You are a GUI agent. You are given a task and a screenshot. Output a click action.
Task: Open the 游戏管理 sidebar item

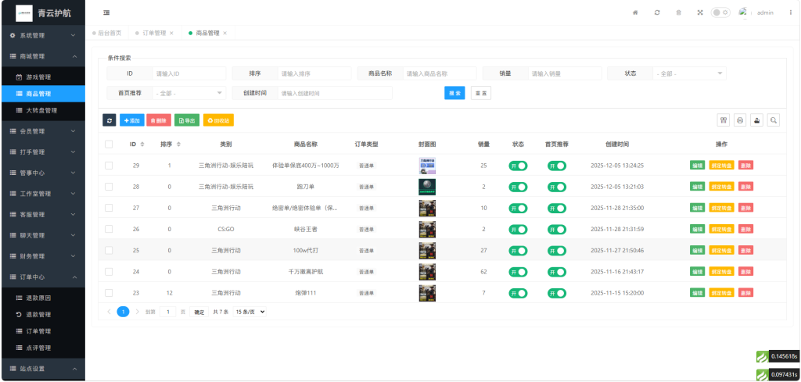point(42,77)
